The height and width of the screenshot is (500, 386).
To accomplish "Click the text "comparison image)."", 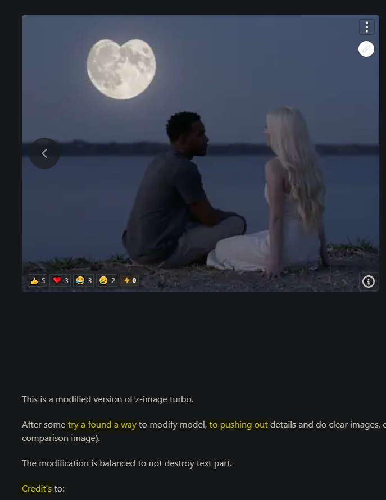I will (61, 438).
